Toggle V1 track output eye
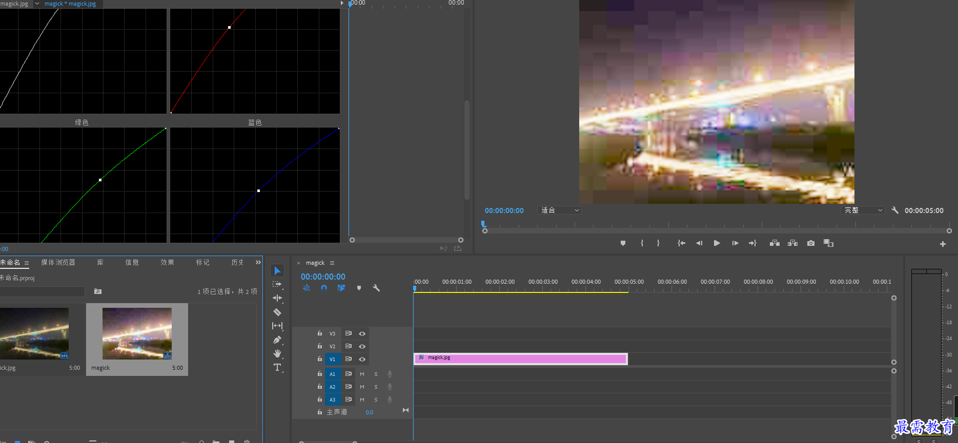 [362, 359]
